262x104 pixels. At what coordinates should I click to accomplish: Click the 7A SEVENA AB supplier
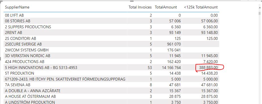tap(18, 85)
